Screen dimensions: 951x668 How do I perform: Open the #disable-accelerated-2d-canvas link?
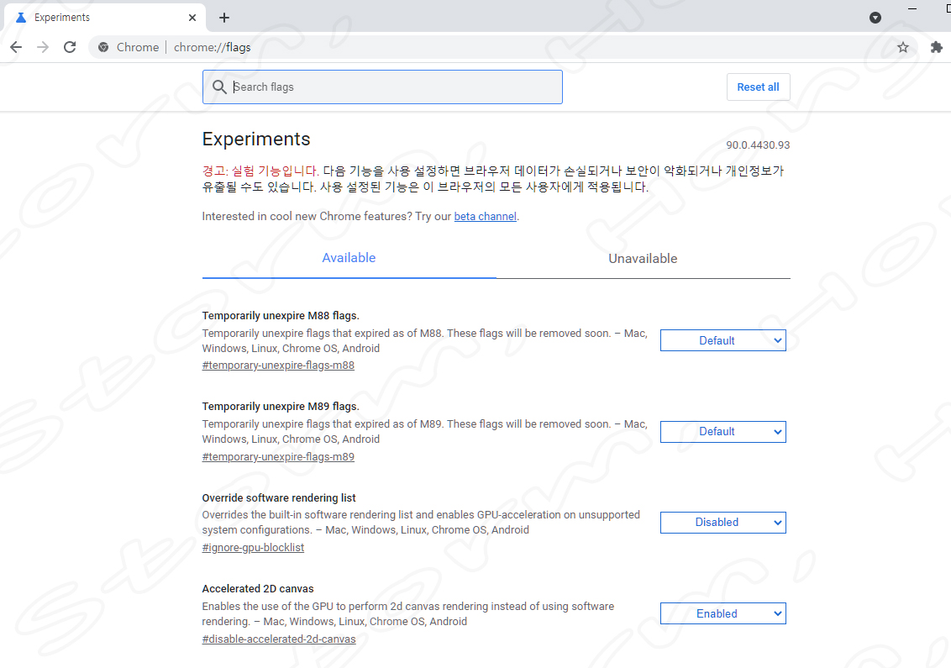[x=279, y=639]
